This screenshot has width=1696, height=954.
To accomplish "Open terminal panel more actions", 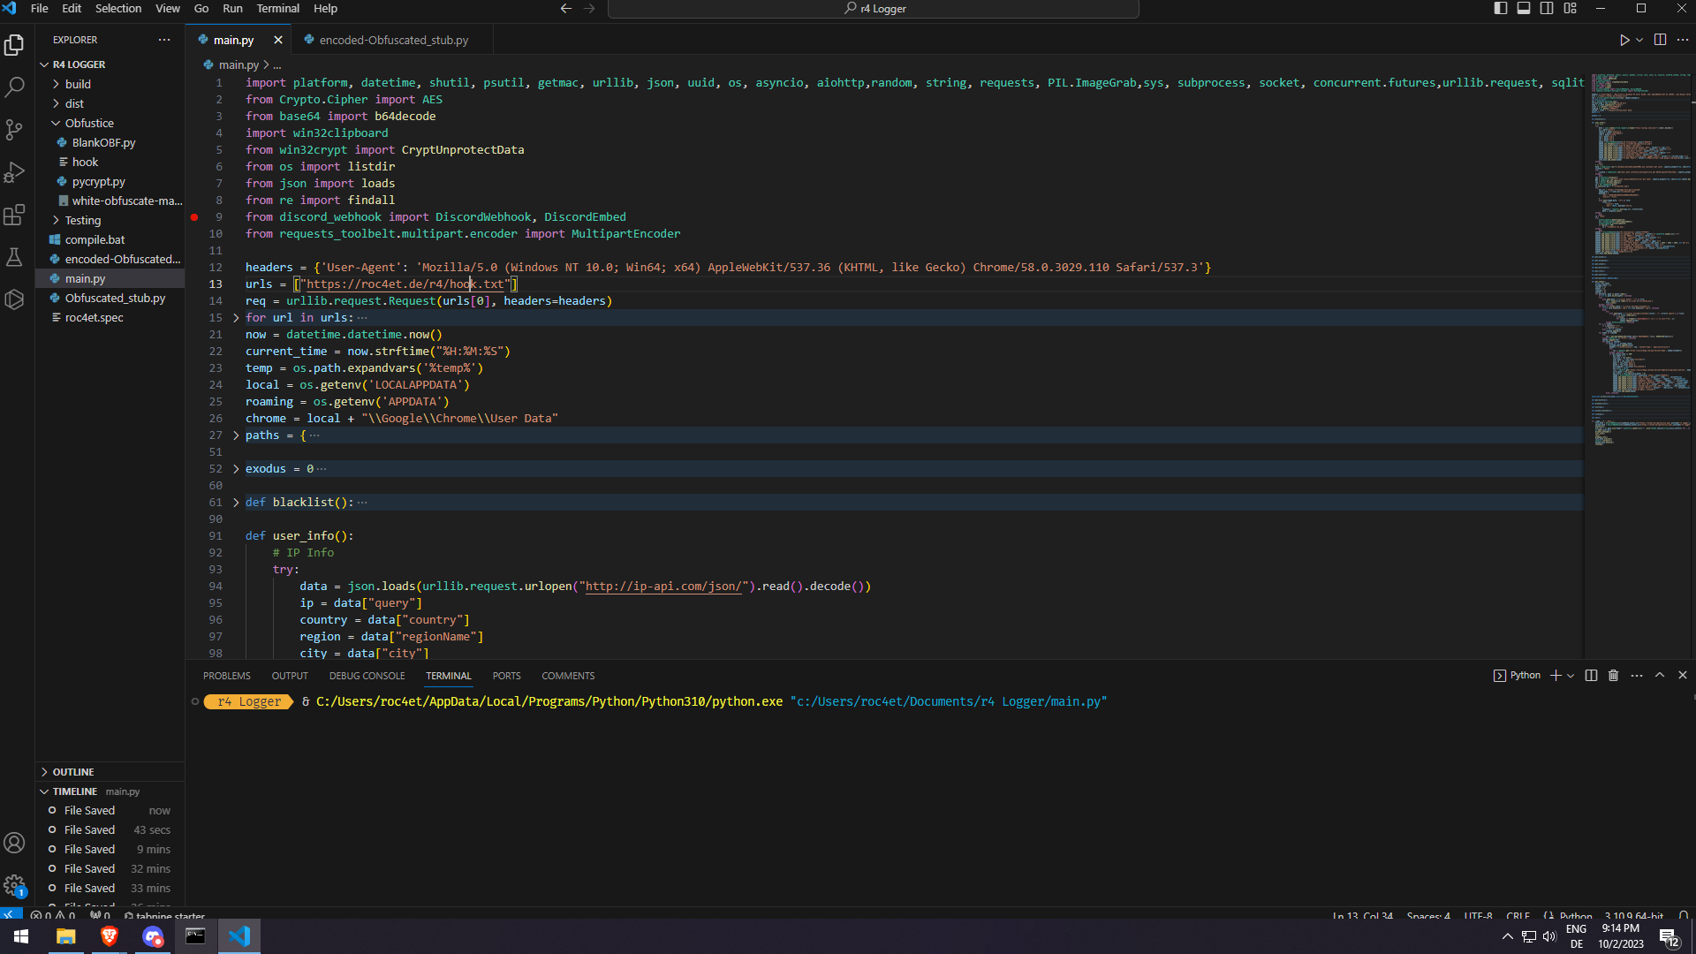I will [1637, 676].
